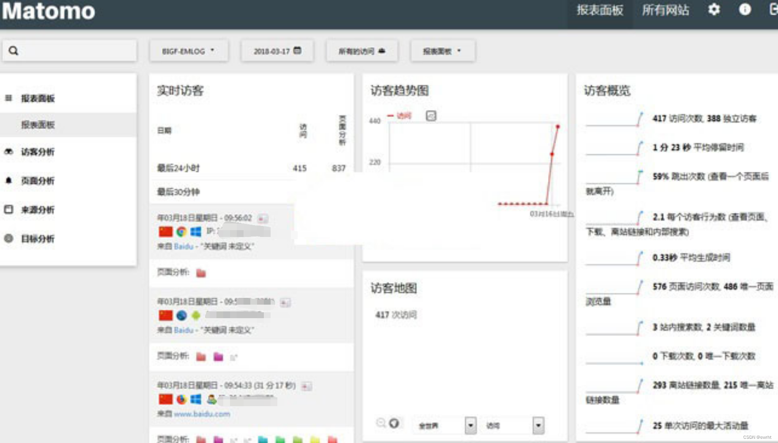Click the icon next to 来源分析

[9, 209]
